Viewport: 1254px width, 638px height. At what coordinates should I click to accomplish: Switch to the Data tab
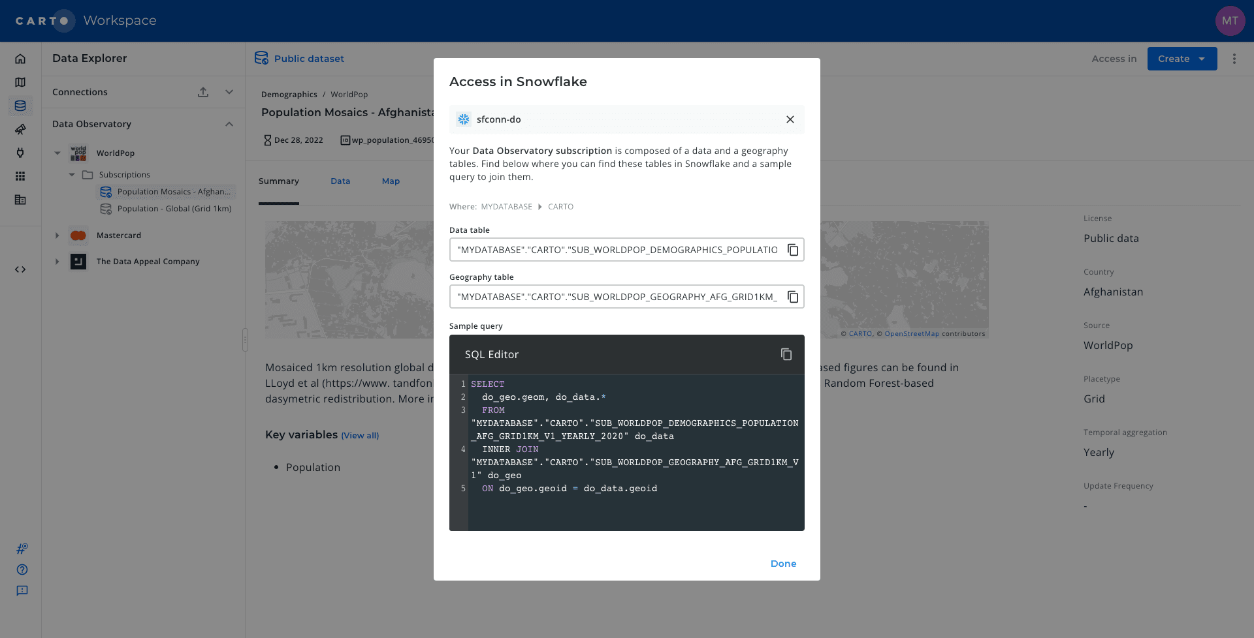(340, 181)
